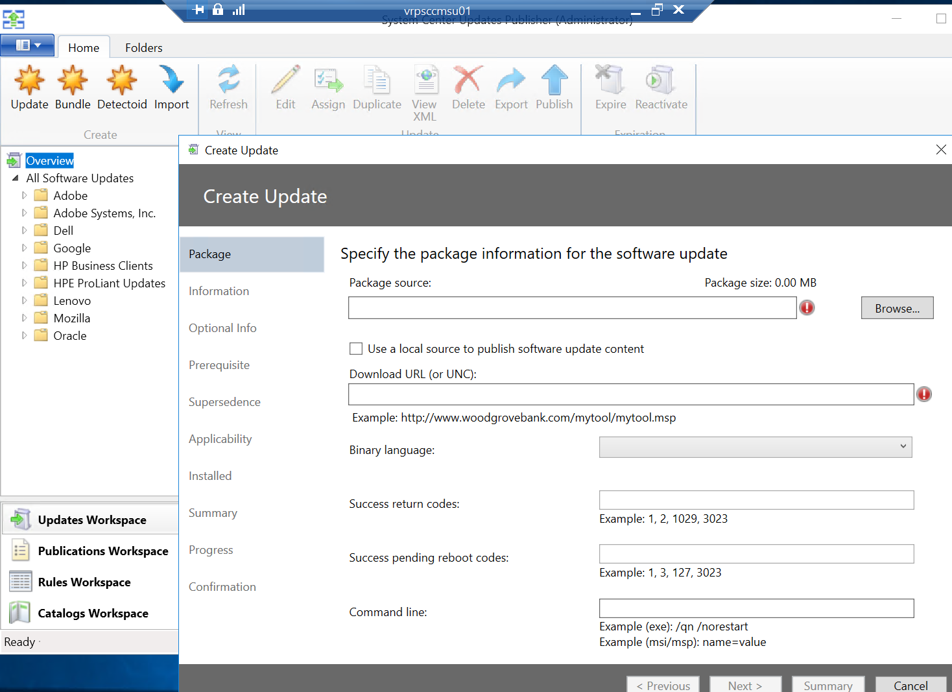This screenshot has height=692, width=952.
Task: Select the Overview tree item
Action: tap(50, 161)
